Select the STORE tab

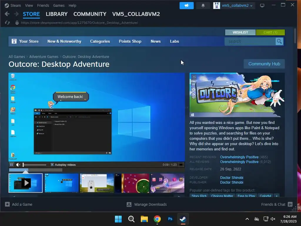click(31, 14)
